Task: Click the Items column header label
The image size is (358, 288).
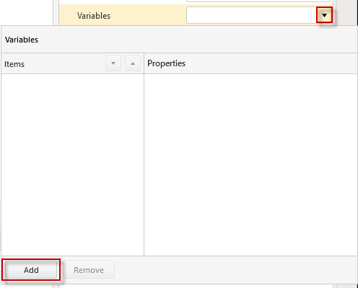Action: coord(14,64)
